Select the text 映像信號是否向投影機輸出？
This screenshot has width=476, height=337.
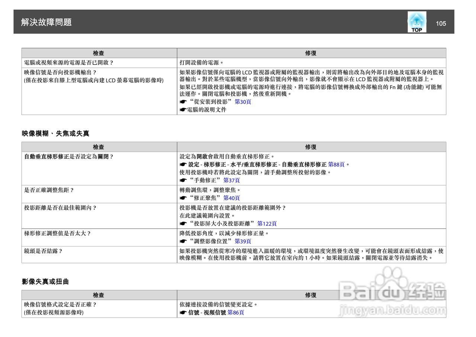point(60,72)
